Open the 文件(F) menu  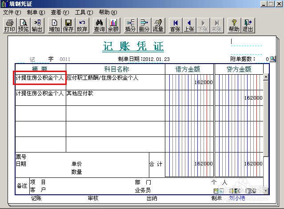tap(12, 12)
